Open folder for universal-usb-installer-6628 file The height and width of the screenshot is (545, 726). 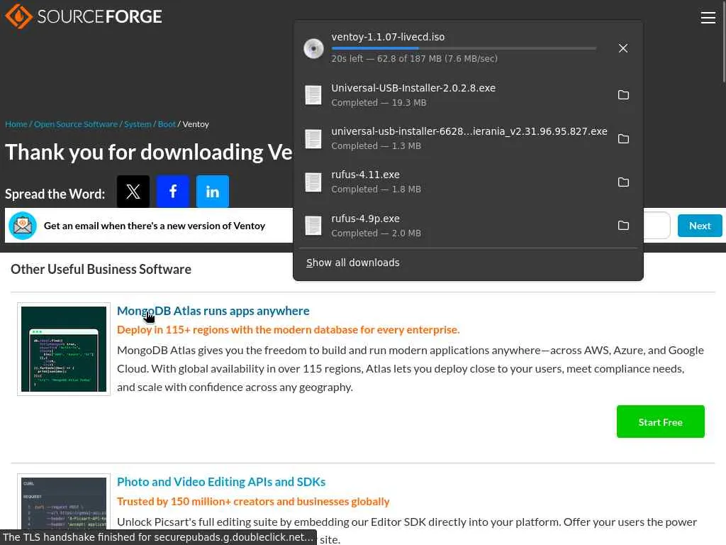click(x=623, y=138)
